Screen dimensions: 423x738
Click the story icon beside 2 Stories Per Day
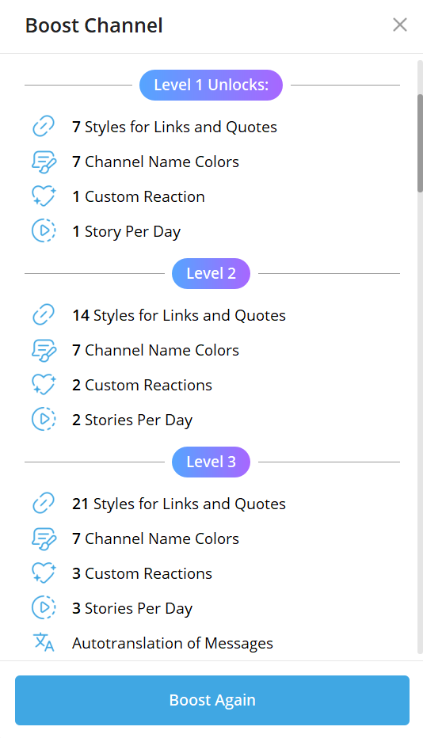click(x=44, y=420)
